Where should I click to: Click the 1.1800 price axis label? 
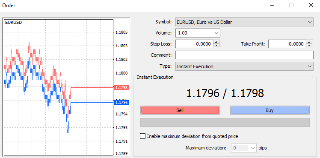(x=121, y=73)
